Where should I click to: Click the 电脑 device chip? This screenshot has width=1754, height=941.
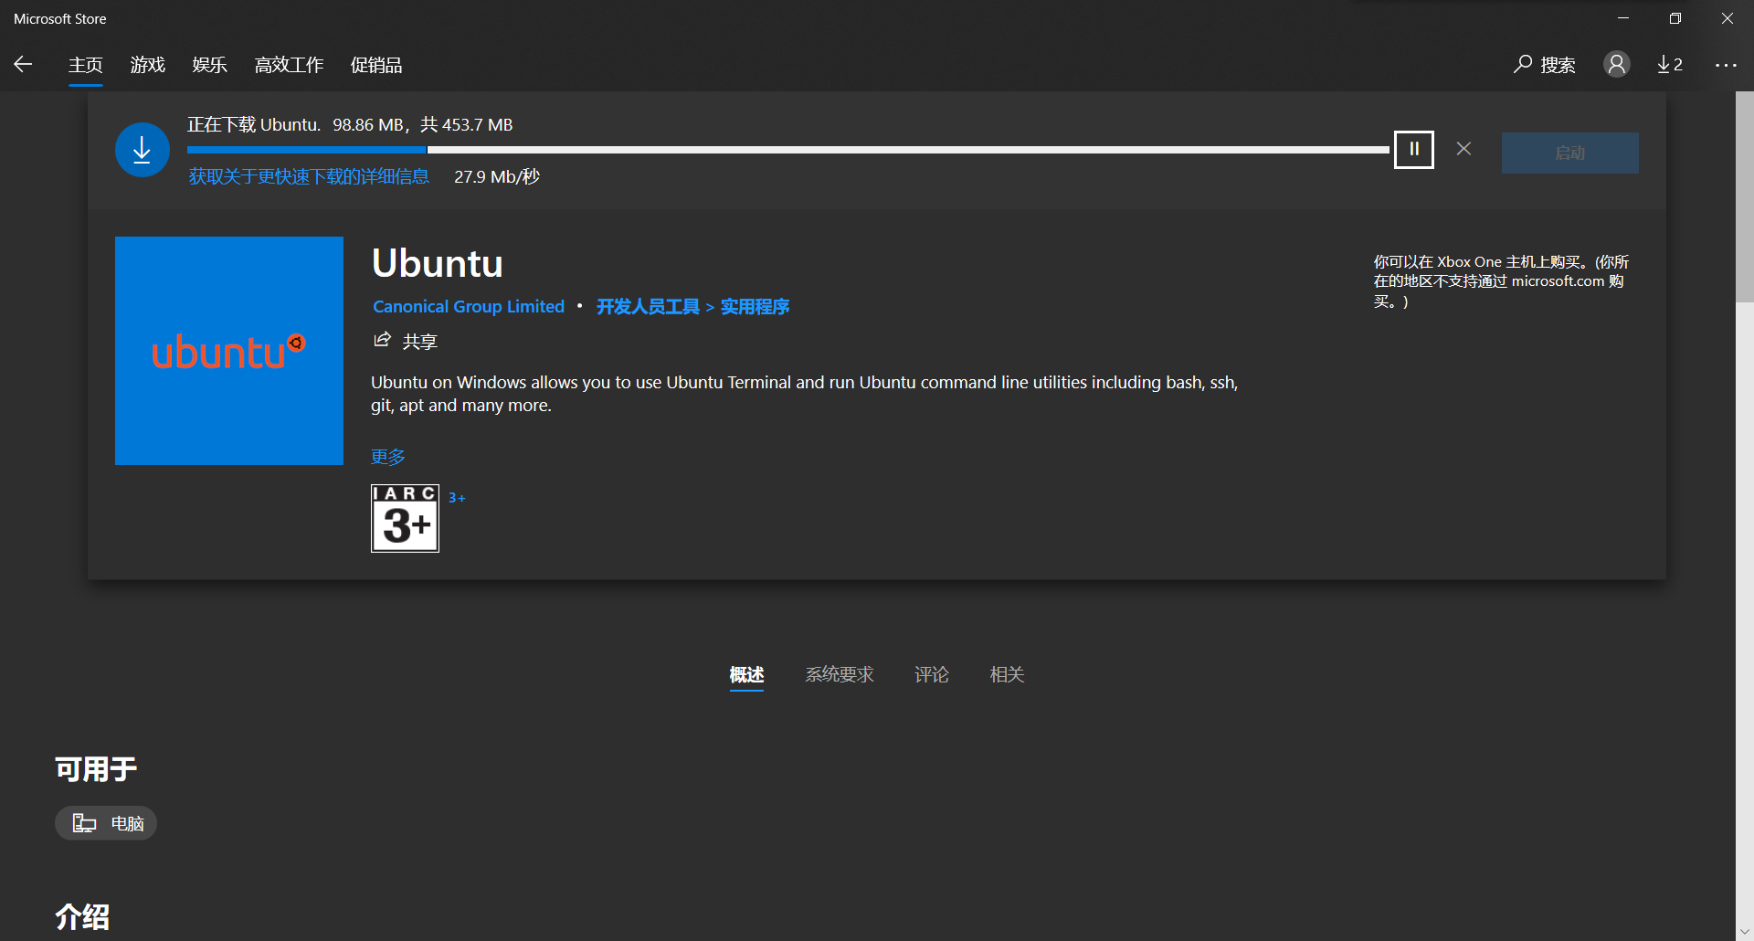point(106,823)
